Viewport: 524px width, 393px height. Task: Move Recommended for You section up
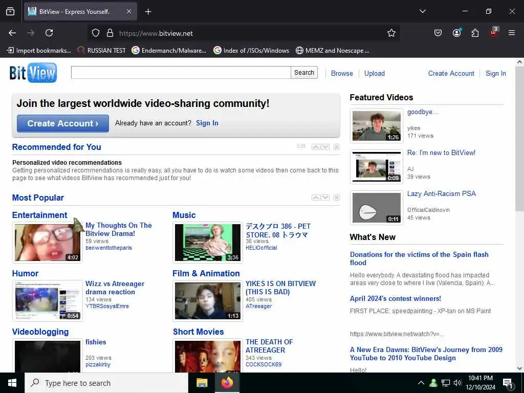tap(316, 147)
